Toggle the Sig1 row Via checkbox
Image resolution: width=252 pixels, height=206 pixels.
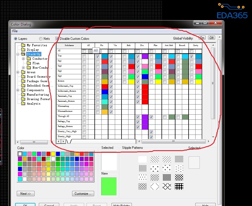111,62
